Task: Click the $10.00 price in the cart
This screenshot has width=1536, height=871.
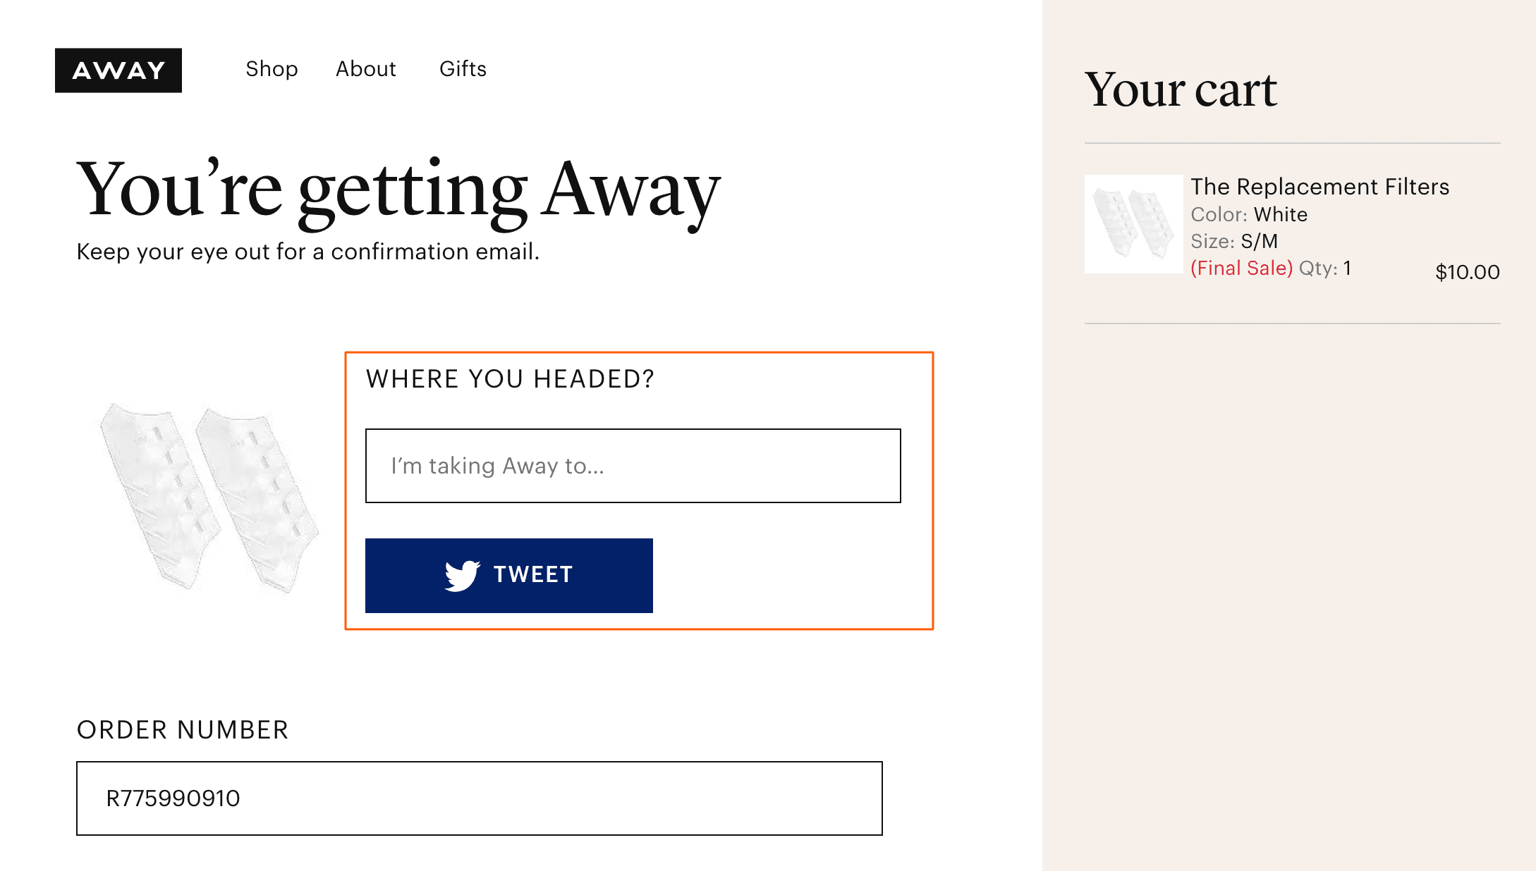Action: click(1466, 273)
